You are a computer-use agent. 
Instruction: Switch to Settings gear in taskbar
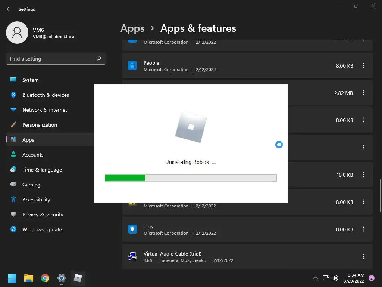coord(62,278)
